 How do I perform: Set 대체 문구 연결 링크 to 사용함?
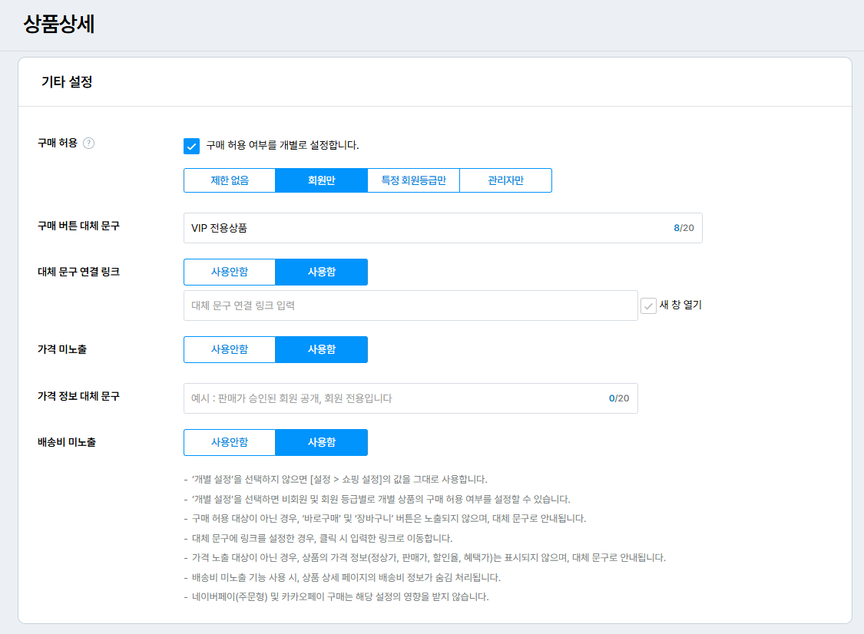pos(321,272)
